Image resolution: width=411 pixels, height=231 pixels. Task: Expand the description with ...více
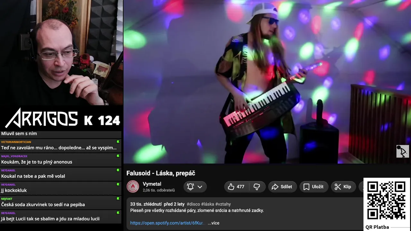coord(214,223)
